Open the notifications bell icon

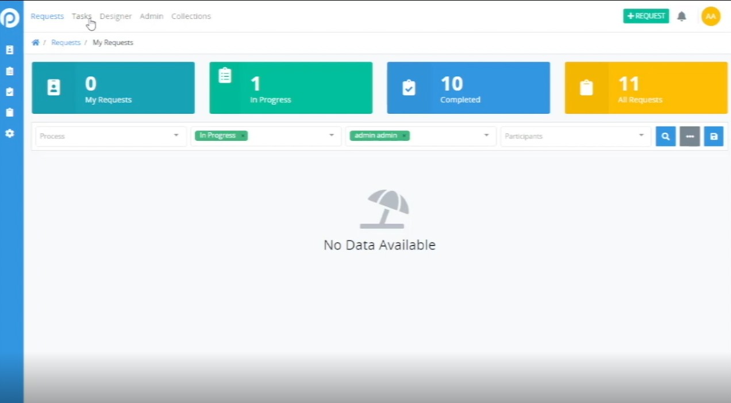click(x=682, y=17)
